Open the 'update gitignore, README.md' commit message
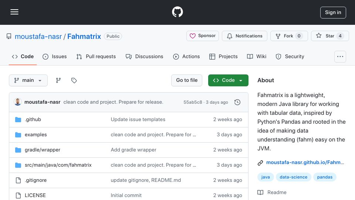The image size is (355, 200). click(146, 180)
